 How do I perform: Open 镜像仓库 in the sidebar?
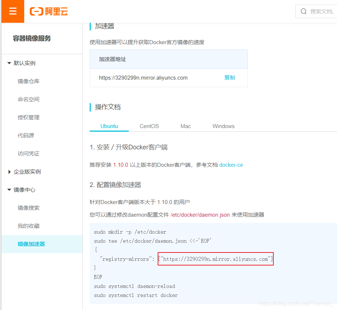(x=29, y=81)
